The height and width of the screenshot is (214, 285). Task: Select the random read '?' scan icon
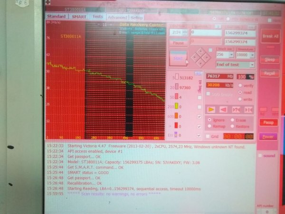point(236,109)
